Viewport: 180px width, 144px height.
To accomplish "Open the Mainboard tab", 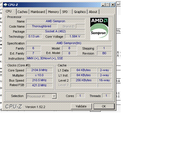I will [x=38, y=12].
